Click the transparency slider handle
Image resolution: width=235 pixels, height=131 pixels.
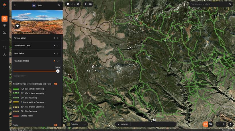pos(58,71)
